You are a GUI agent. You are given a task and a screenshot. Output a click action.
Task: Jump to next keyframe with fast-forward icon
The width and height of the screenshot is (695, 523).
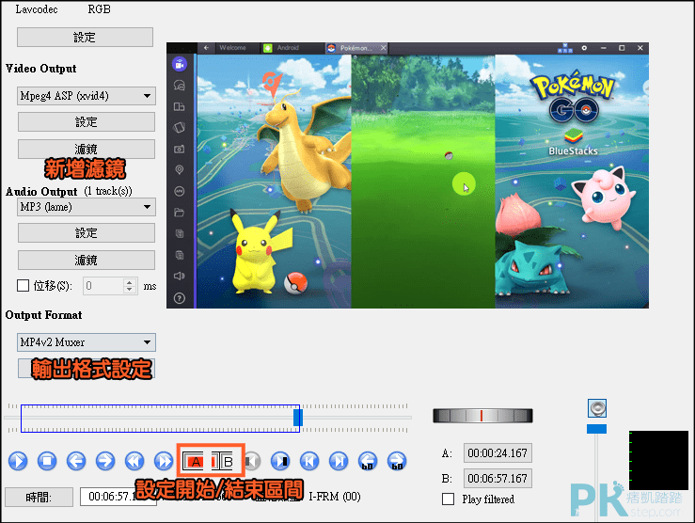pos(164,461)
